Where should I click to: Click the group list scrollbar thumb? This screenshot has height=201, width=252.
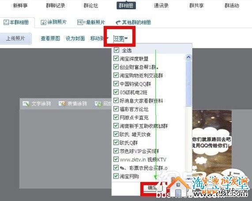click(x=188, y=83)
